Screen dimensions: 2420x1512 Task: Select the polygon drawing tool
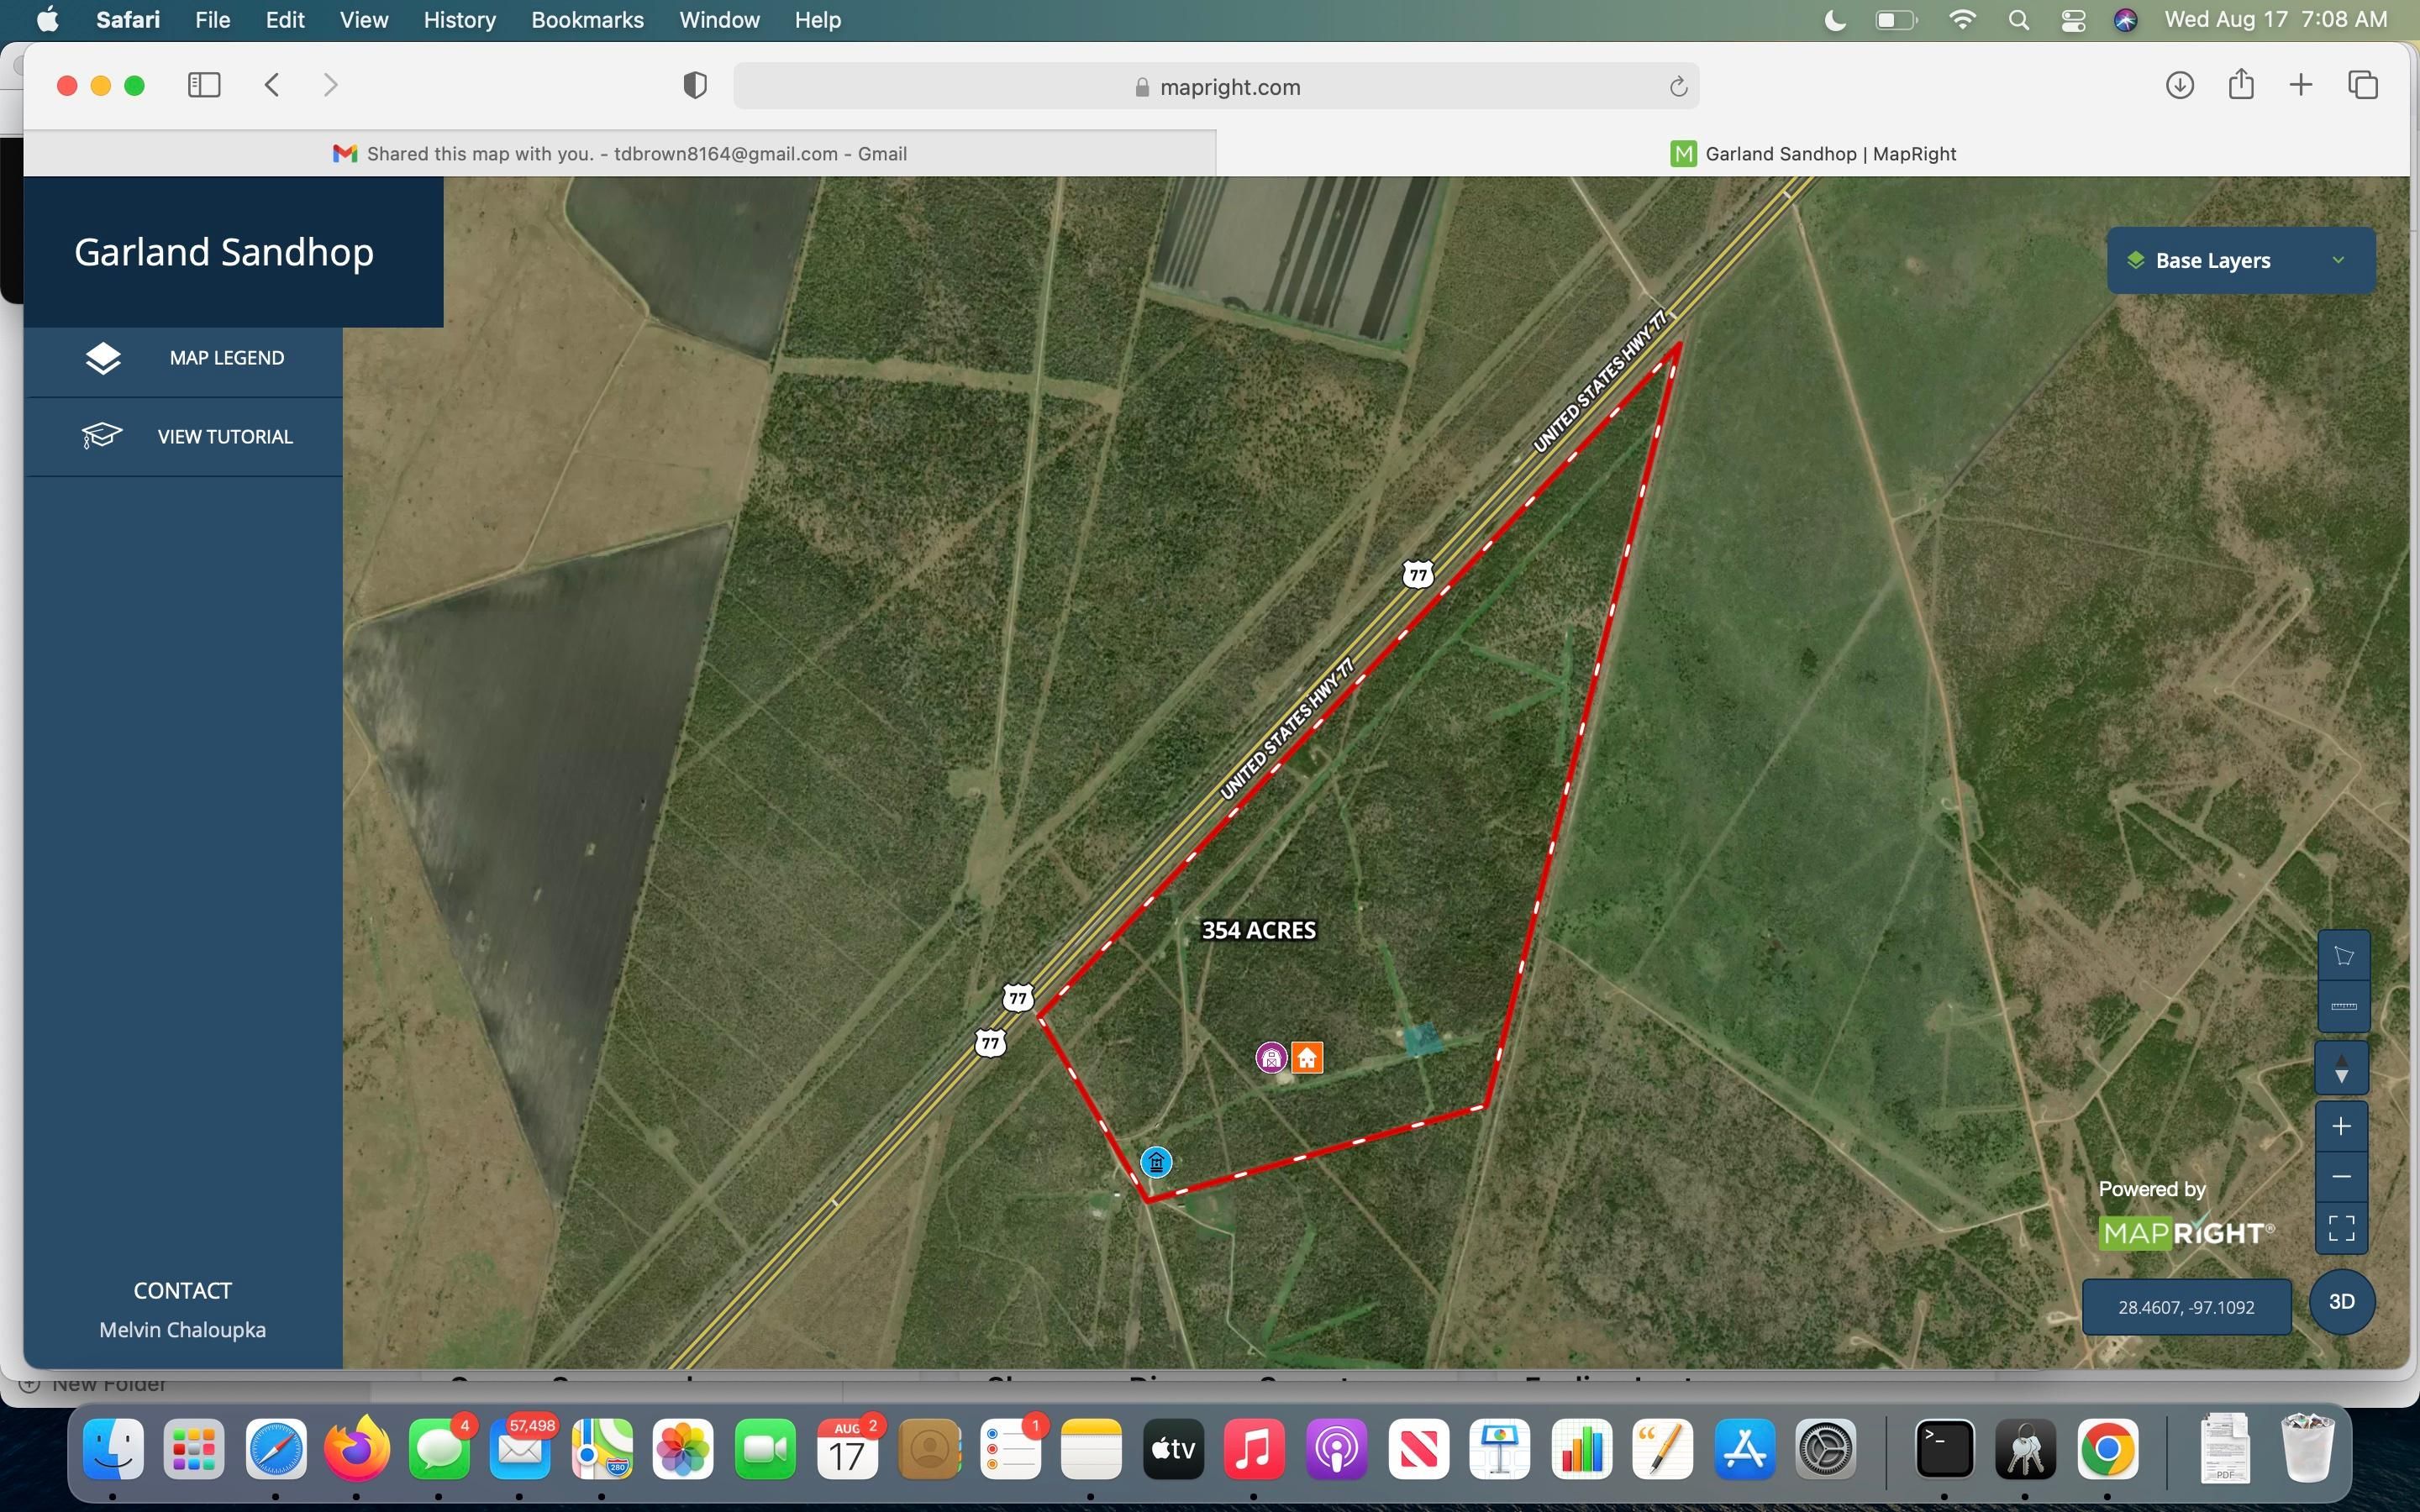2343,953
